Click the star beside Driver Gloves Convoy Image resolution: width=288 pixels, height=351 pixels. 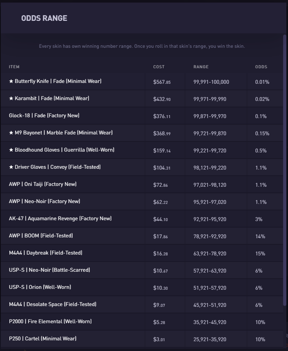click(x=11, y=167)
